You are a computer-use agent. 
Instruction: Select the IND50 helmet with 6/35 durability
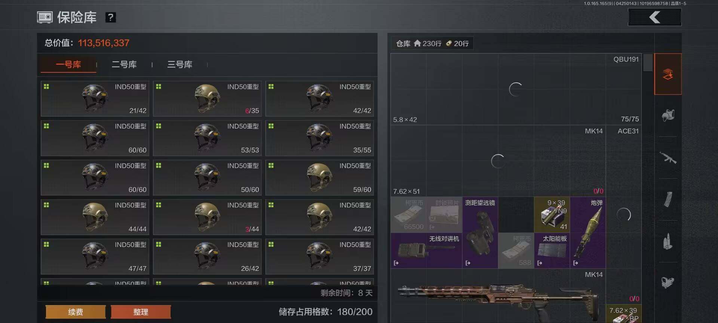coord(207,99)
